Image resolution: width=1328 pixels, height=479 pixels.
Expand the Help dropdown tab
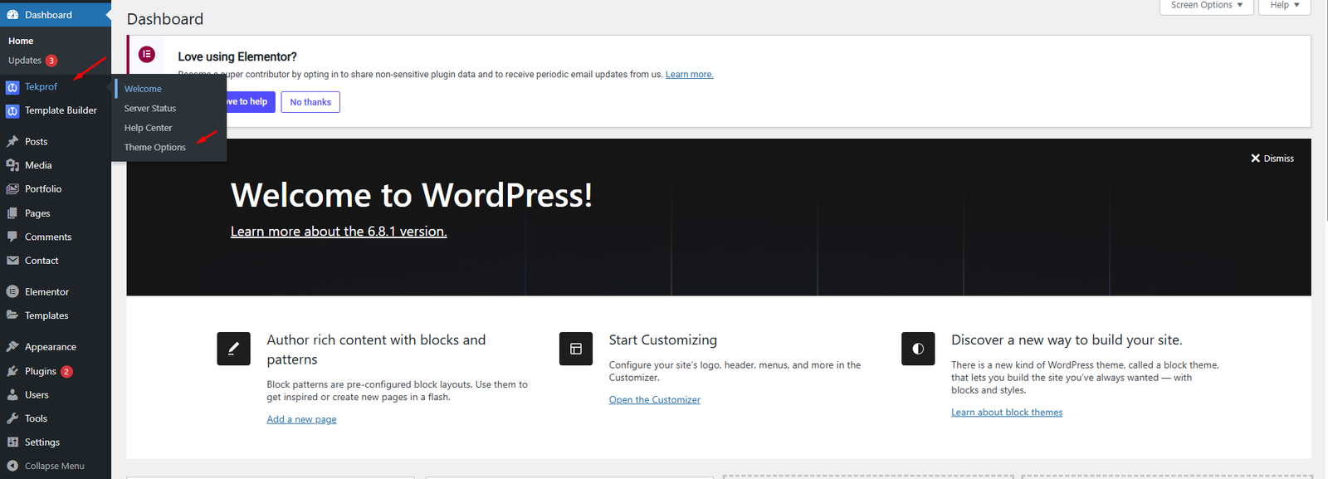(1285, 6)
